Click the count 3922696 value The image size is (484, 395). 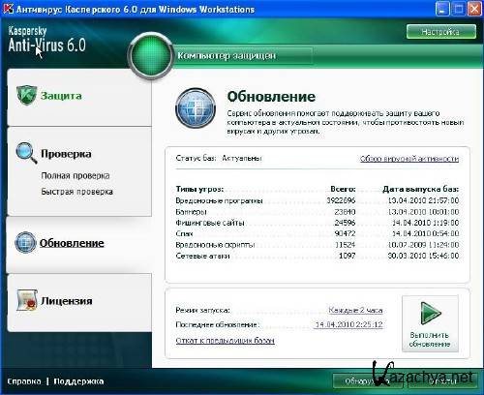pos(341,200)
